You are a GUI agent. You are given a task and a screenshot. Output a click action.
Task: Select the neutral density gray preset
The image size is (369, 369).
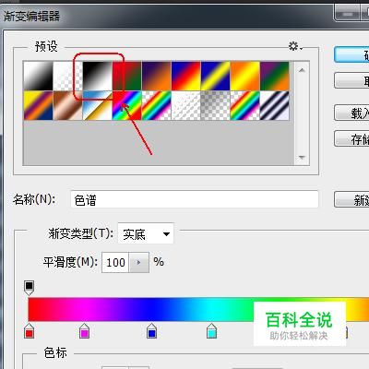tap(216, 105)
